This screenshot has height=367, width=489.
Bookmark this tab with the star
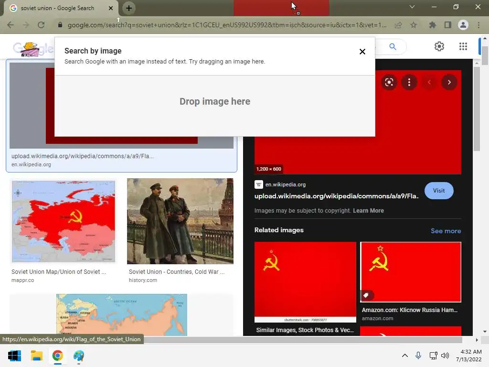click(414, 25)
